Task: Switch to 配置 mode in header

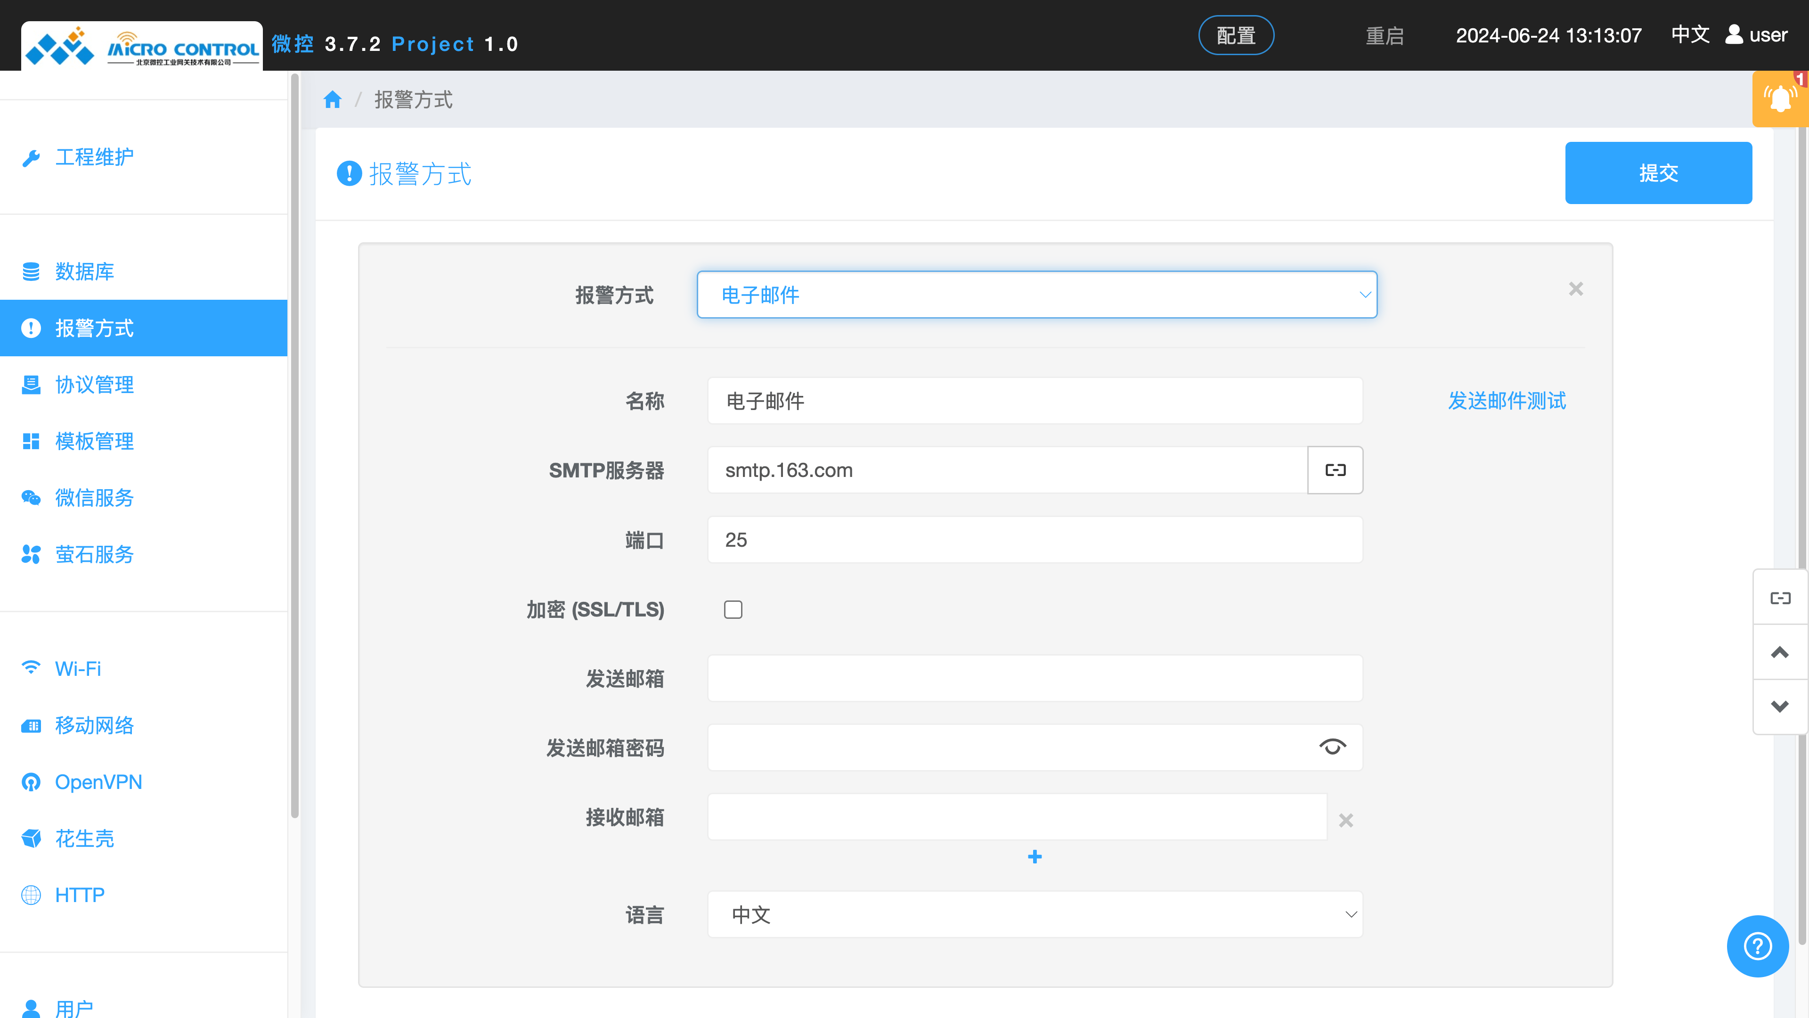Action: [x=1235, y=35]
